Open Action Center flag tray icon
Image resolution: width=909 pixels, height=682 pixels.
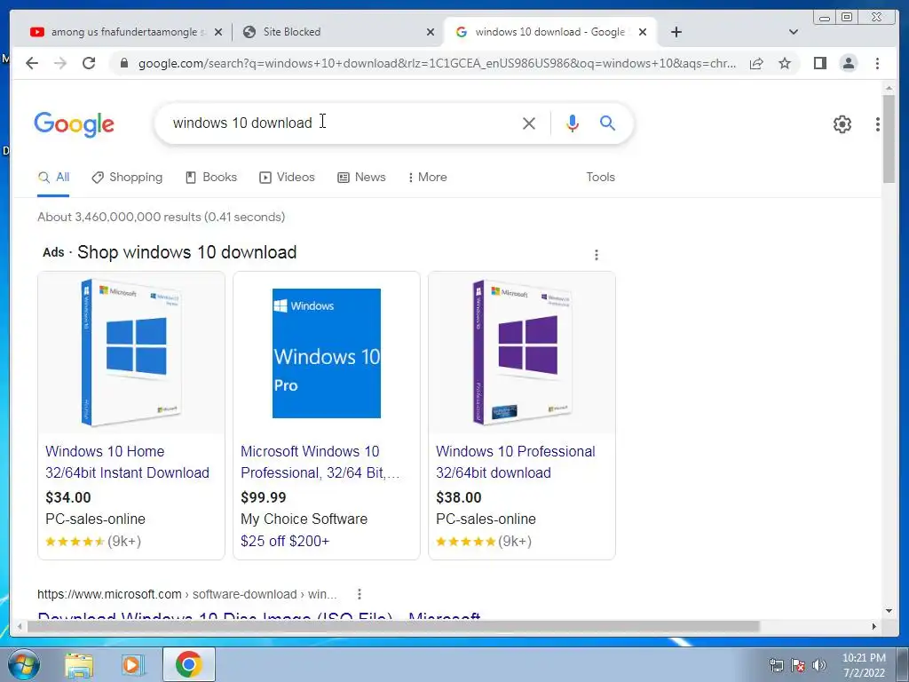click(x=798, y=665)
